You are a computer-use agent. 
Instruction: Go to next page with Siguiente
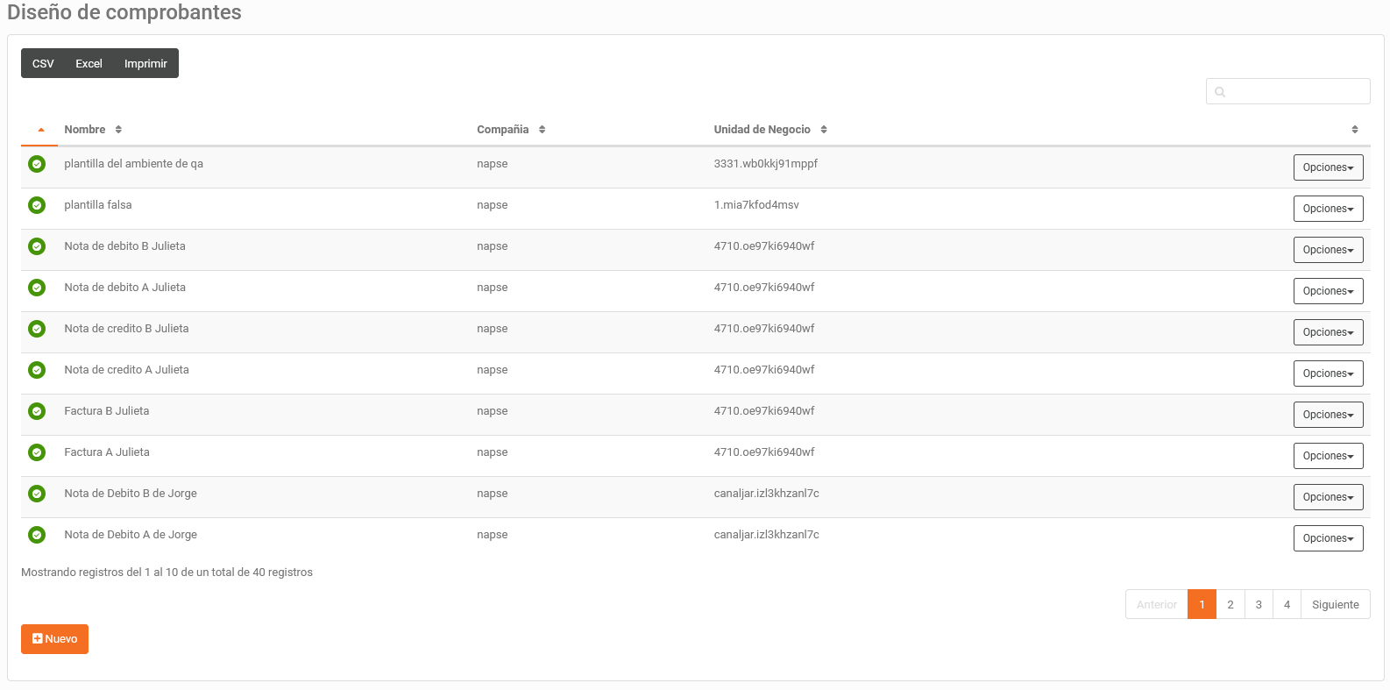(1335, 605)
